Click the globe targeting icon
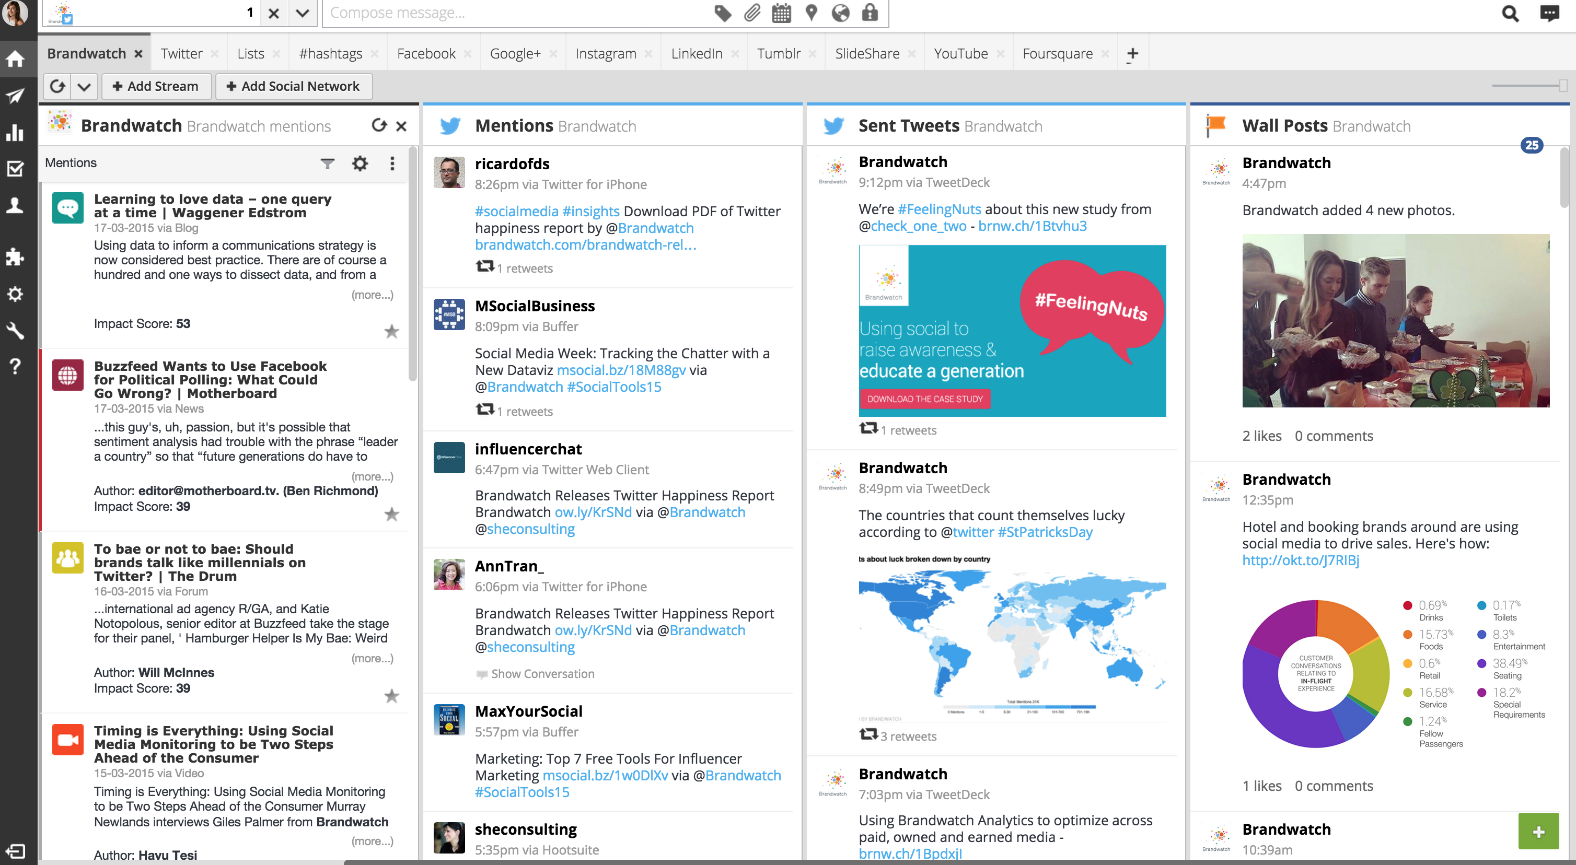 pos(841,13)
